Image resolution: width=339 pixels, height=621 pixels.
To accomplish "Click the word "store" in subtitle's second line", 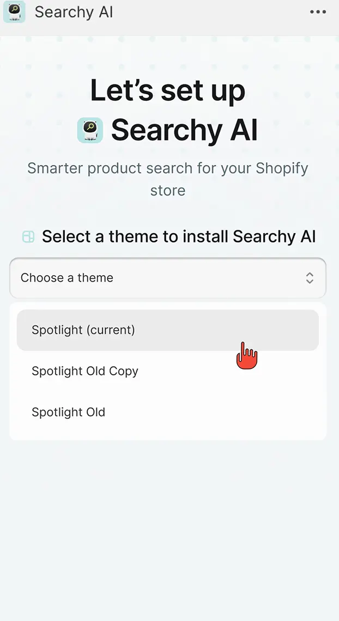I will [x=168, y=191].
